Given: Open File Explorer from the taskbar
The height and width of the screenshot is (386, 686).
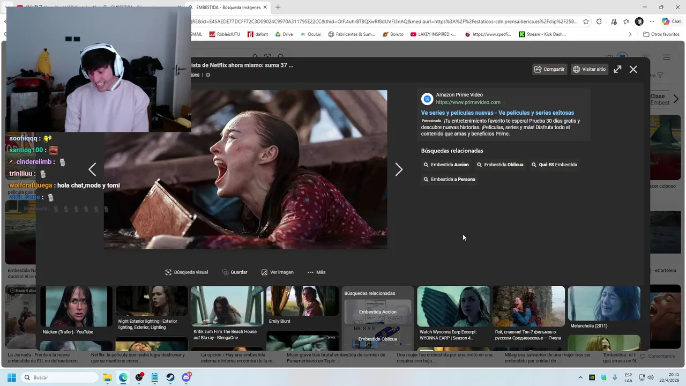Looking at the screenshot, I should click(107, 377).
